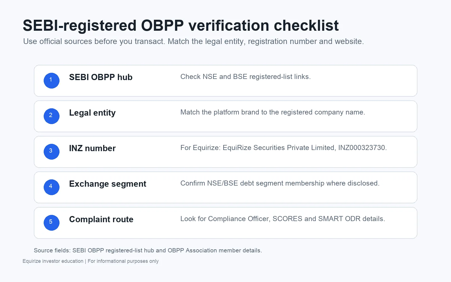451x282 pixels.
Task: Click the blue number 1 circle
Action: tap(51, 80)
